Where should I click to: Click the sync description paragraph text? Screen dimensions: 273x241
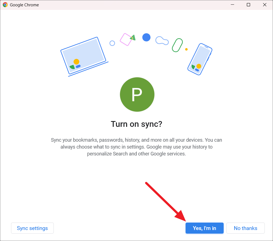point(136,147)
